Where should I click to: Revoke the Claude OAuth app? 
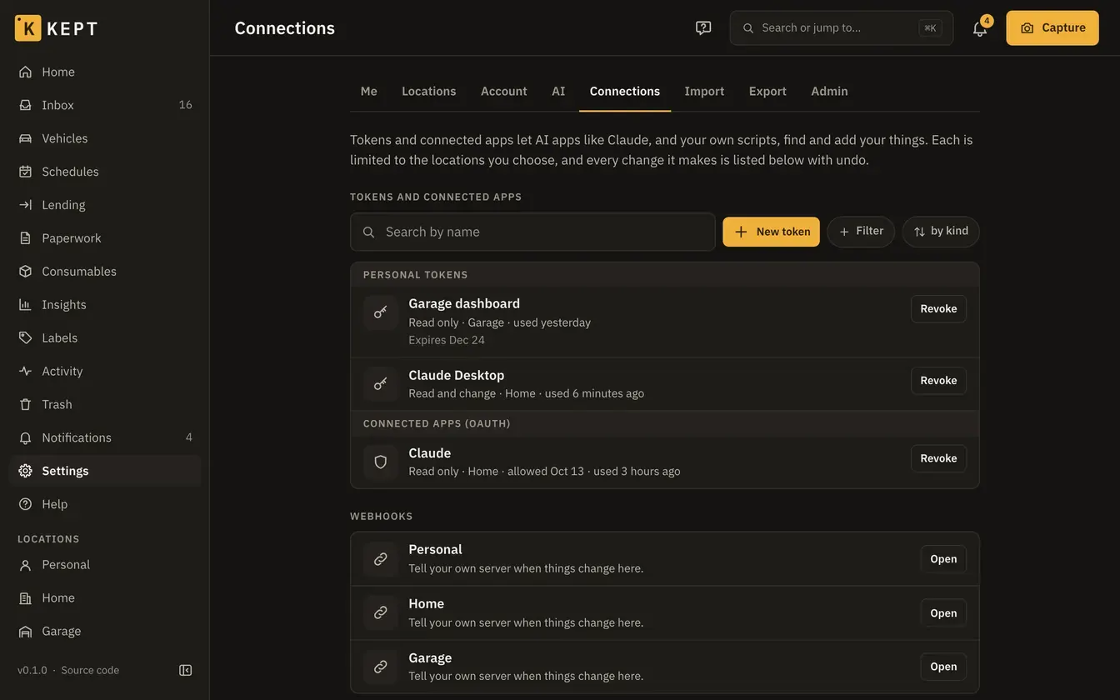[x=938, y=458]
